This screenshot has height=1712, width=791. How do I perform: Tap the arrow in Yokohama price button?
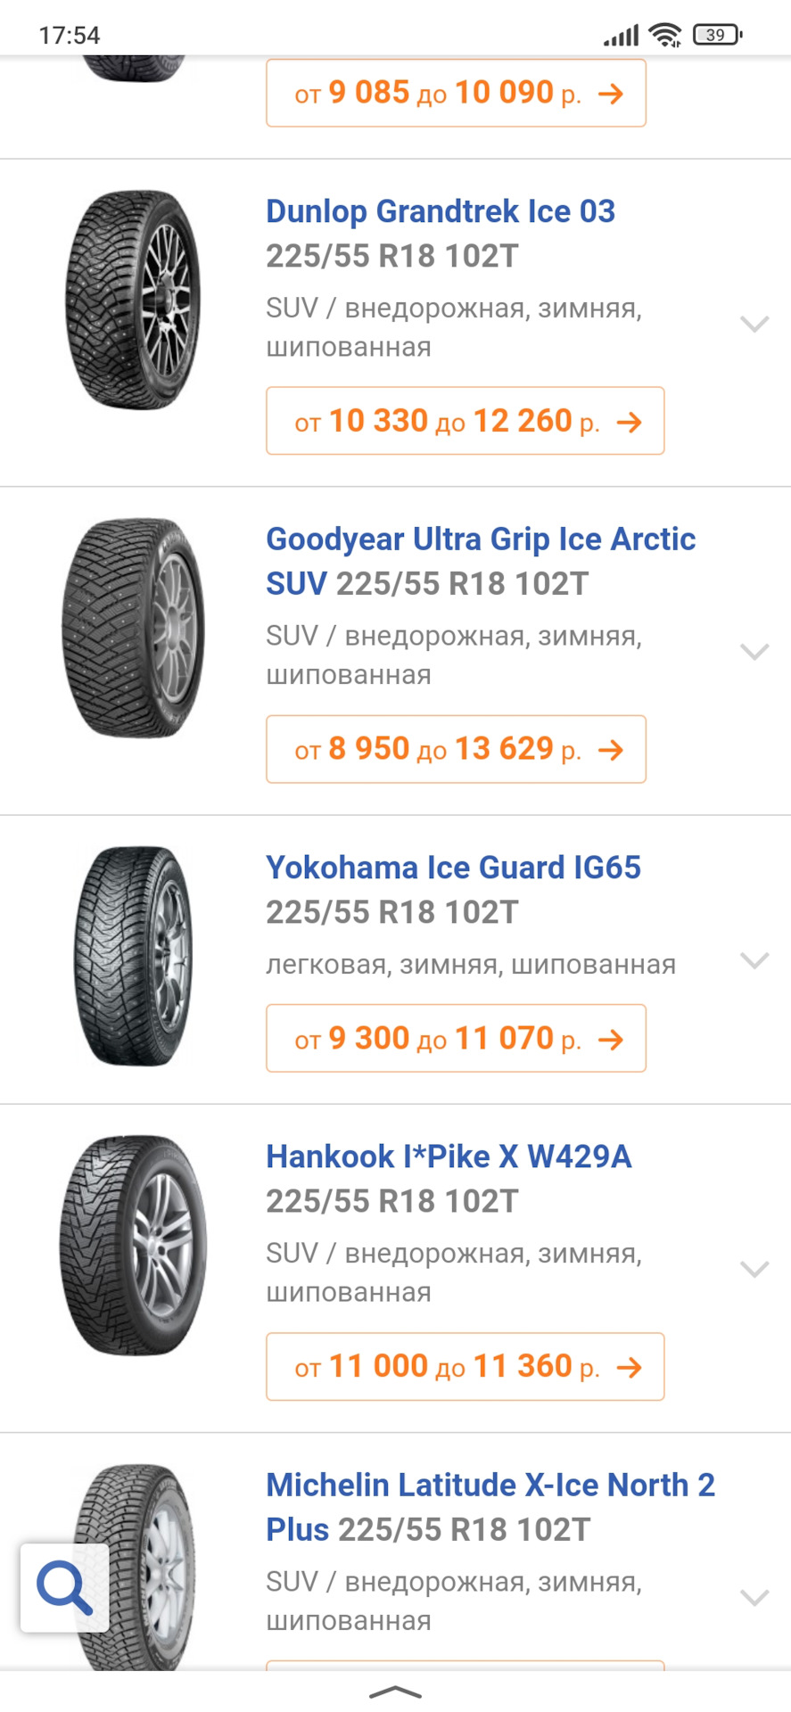pos(611,1039)
